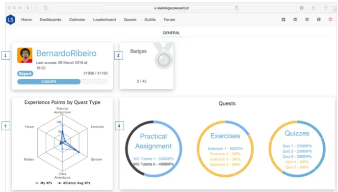Click the Quizzes axis label on radar
Viewport: 338px width, 192px height.
96,159
